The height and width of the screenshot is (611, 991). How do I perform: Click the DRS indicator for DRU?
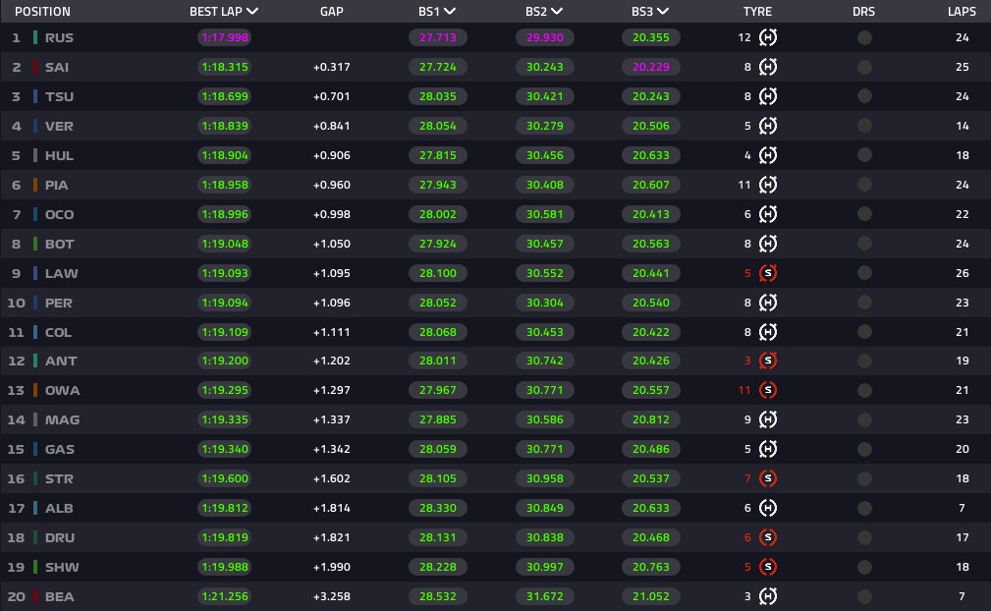864,537
